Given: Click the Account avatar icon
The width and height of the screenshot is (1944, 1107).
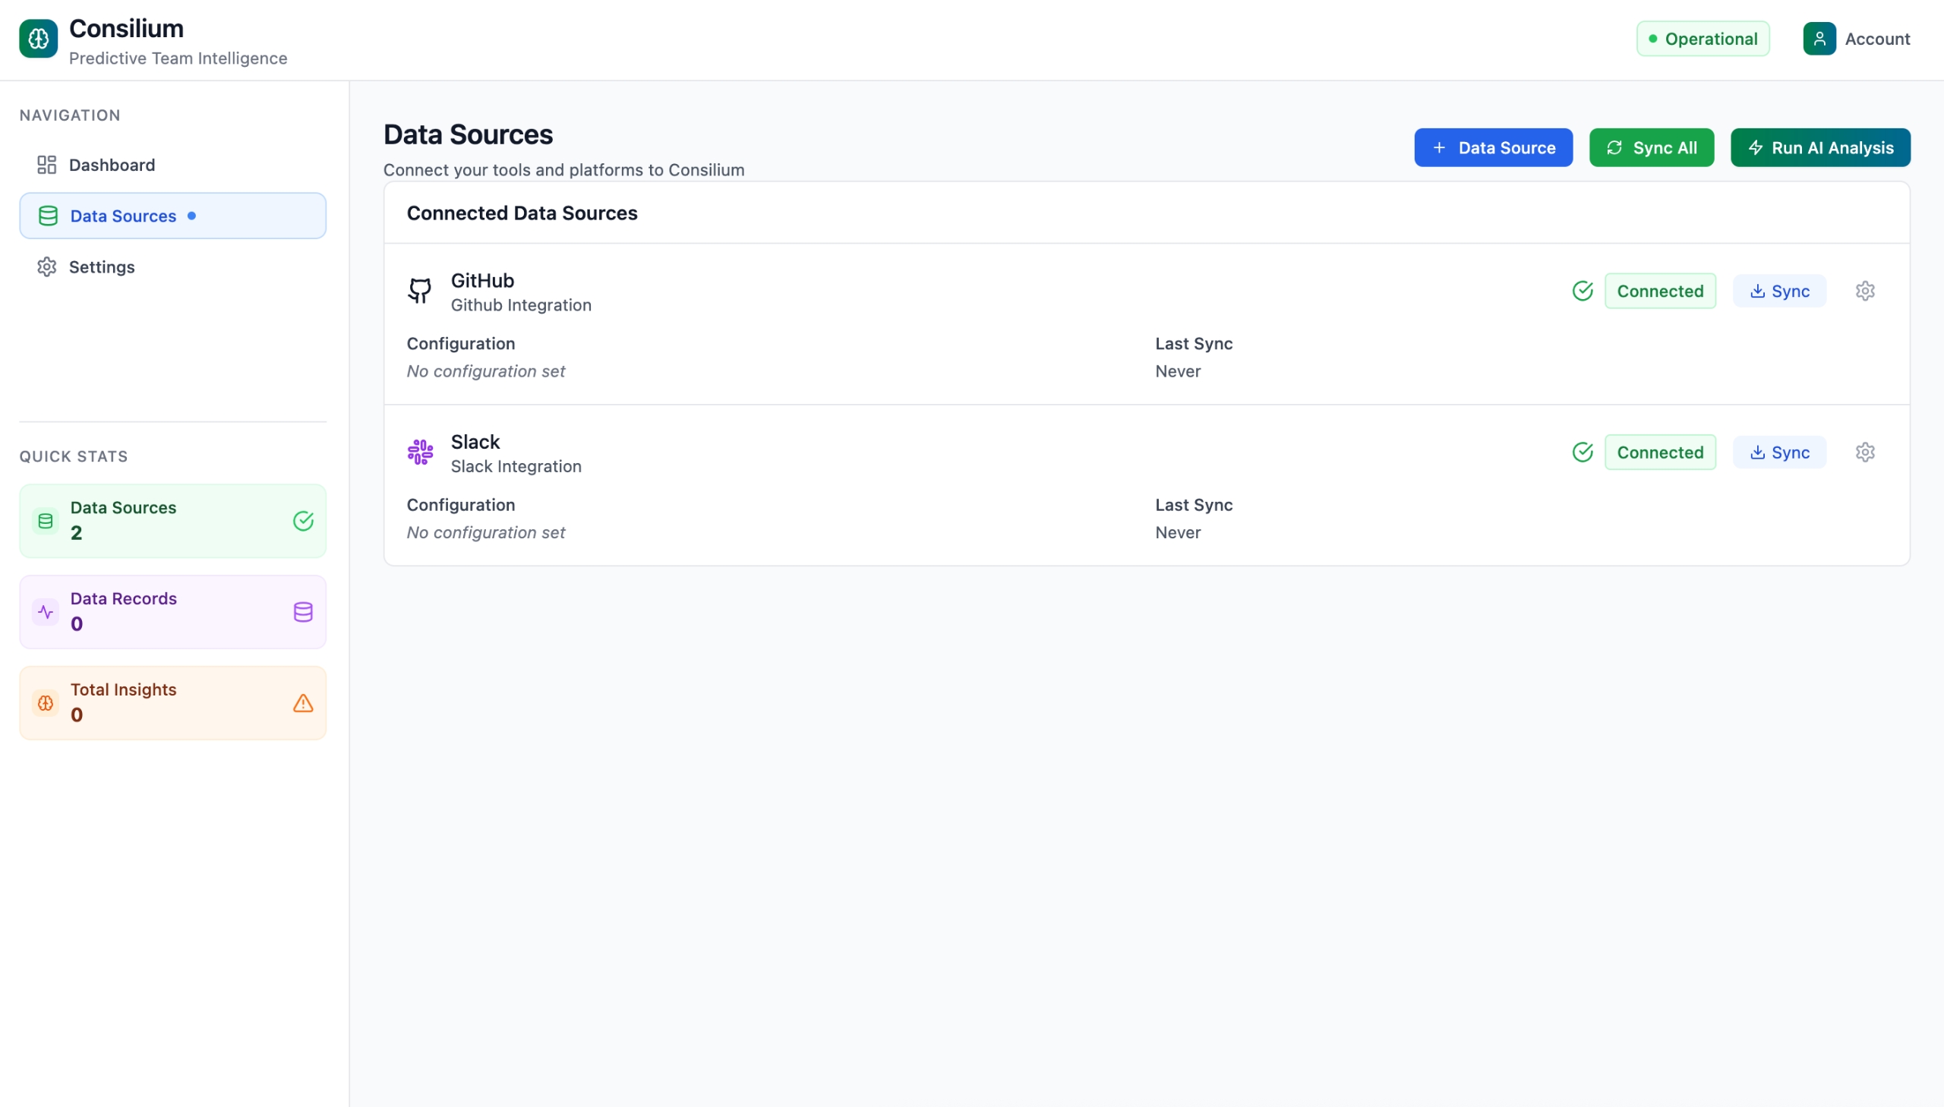Looking at the screenshot, I should click(x=1819, y=39).
